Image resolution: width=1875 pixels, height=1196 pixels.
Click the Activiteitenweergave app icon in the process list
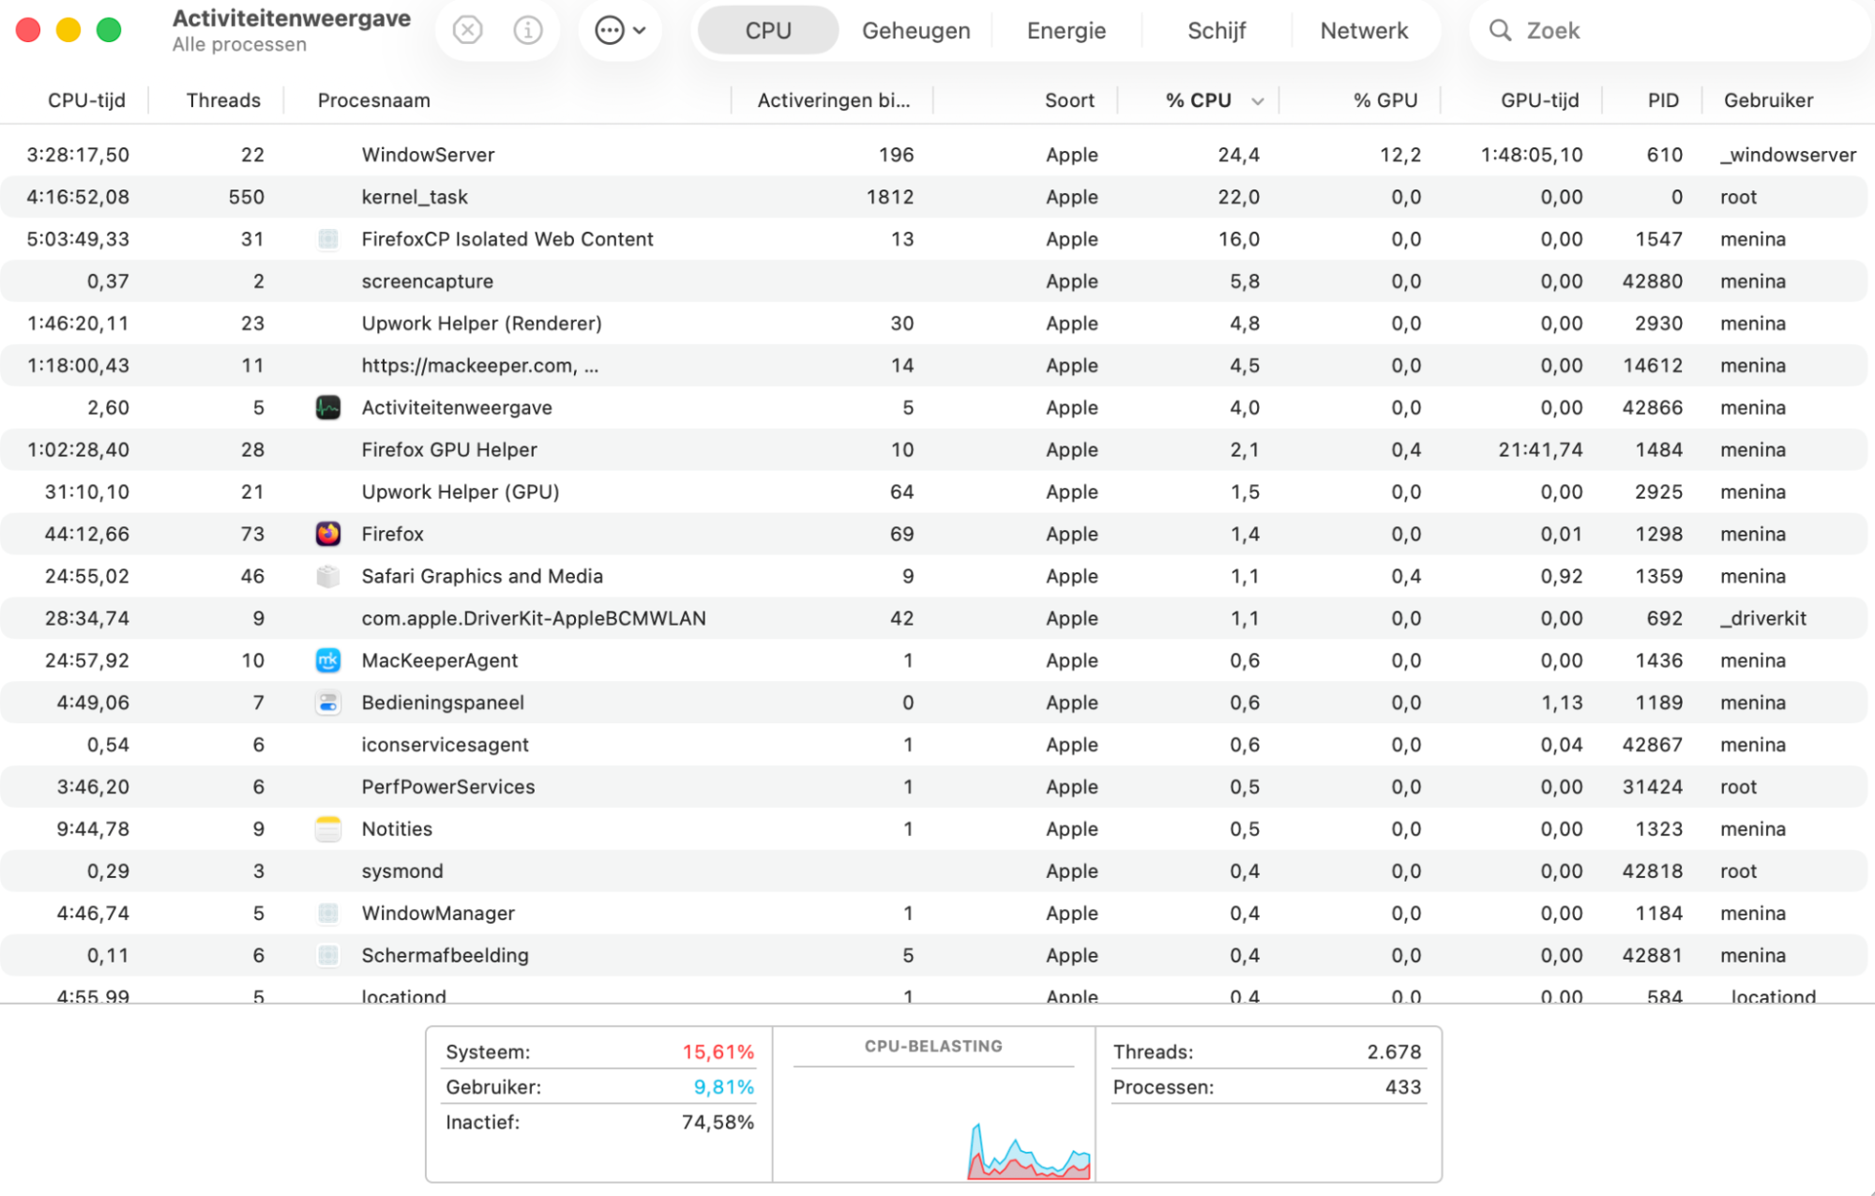click(327, 407)
